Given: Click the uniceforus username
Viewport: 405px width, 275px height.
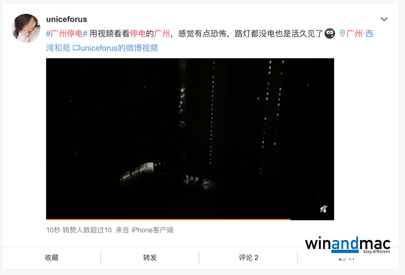Looking at the screenshot, I should [67, 19].
